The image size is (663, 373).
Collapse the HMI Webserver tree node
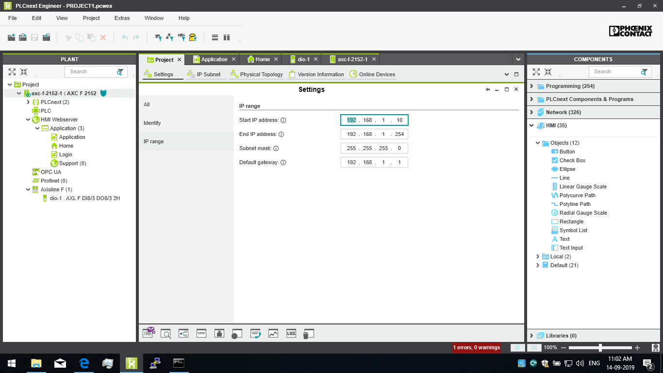pos(29,119)
